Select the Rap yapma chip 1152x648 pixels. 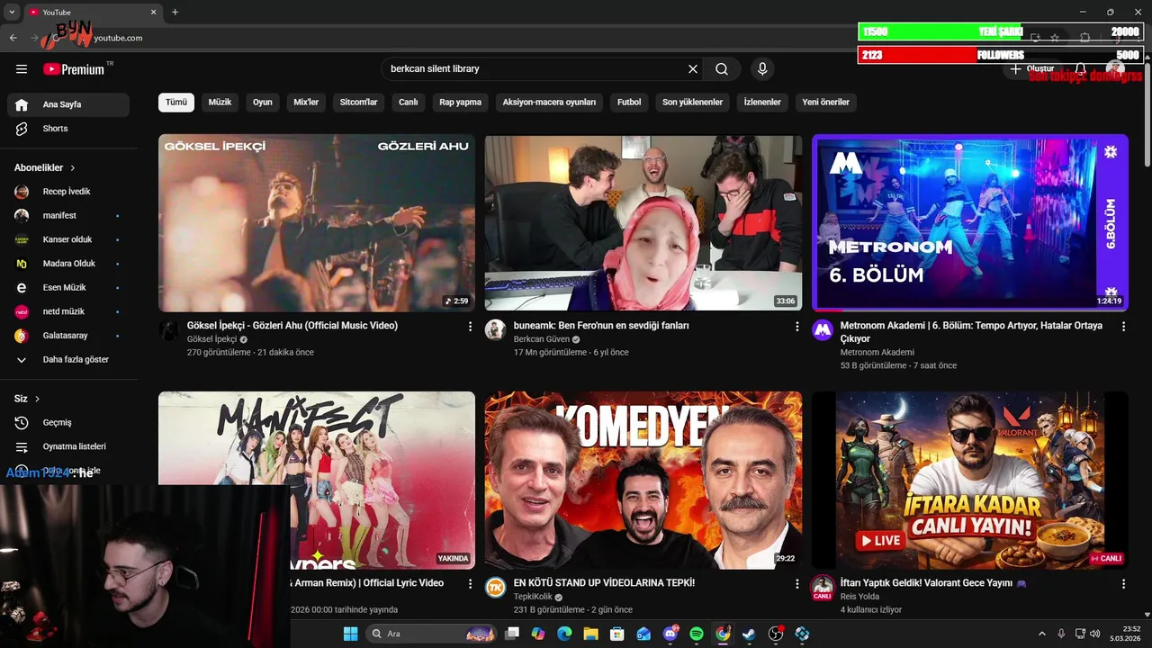pos(460,103)
